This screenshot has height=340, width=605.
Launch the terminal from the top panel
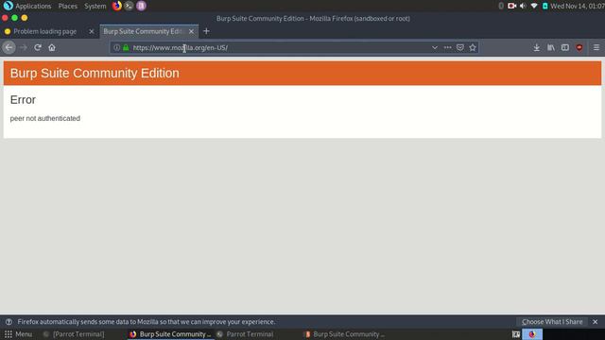tap(129, 6)
